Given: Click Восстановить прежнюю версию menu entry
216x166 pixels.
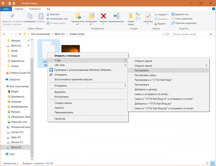Looking at the screenshot, I should 88,79.
